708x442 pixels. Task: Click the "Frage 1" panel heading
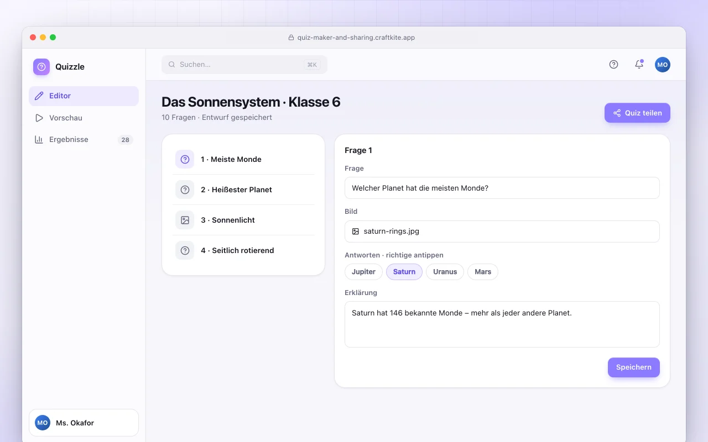click(358, 150)
